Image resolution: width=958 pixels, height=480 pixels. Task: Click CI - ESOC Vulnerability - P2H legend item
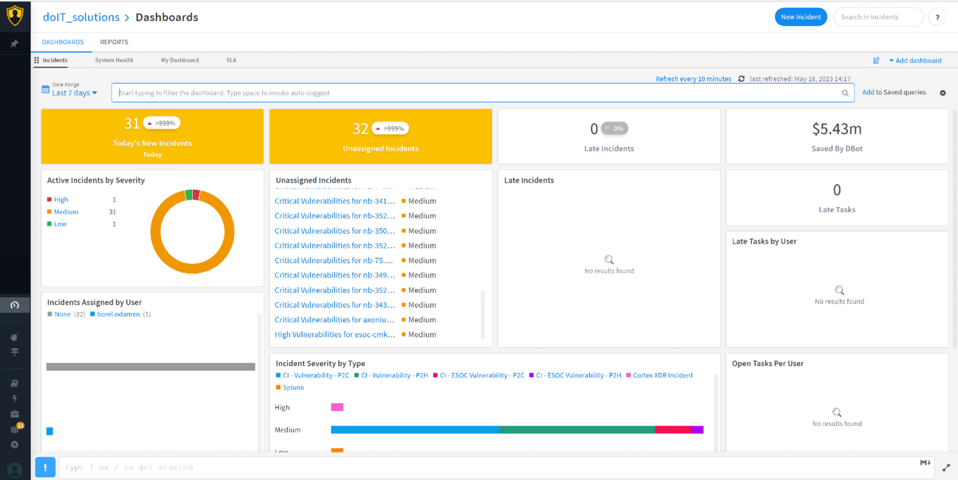tap(575, 375)
